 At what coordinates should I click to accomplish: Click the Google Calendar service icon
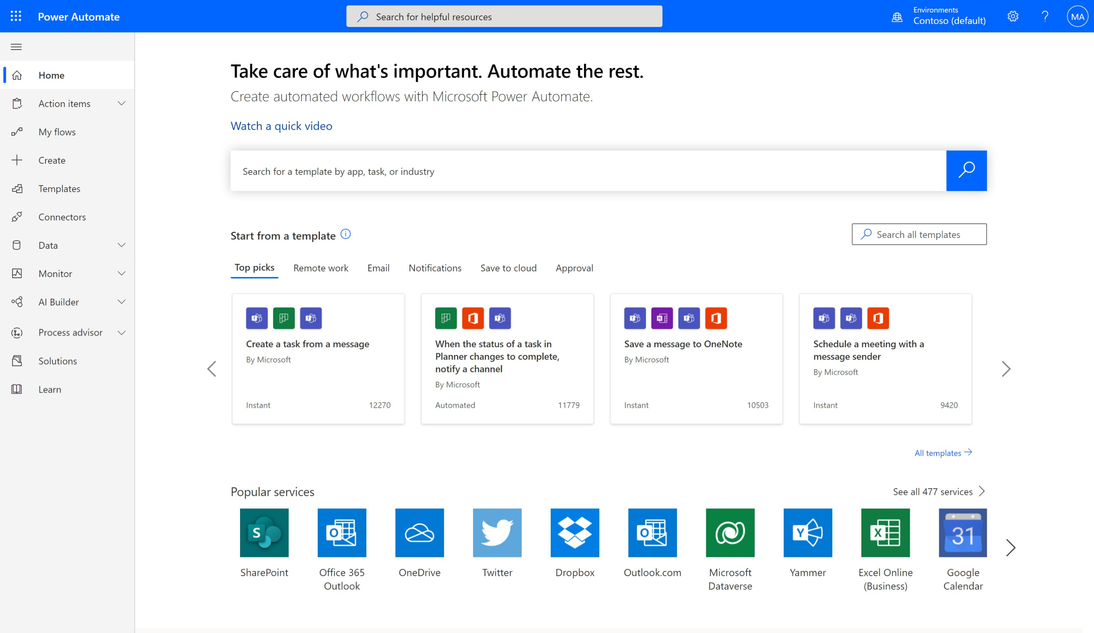963,533
